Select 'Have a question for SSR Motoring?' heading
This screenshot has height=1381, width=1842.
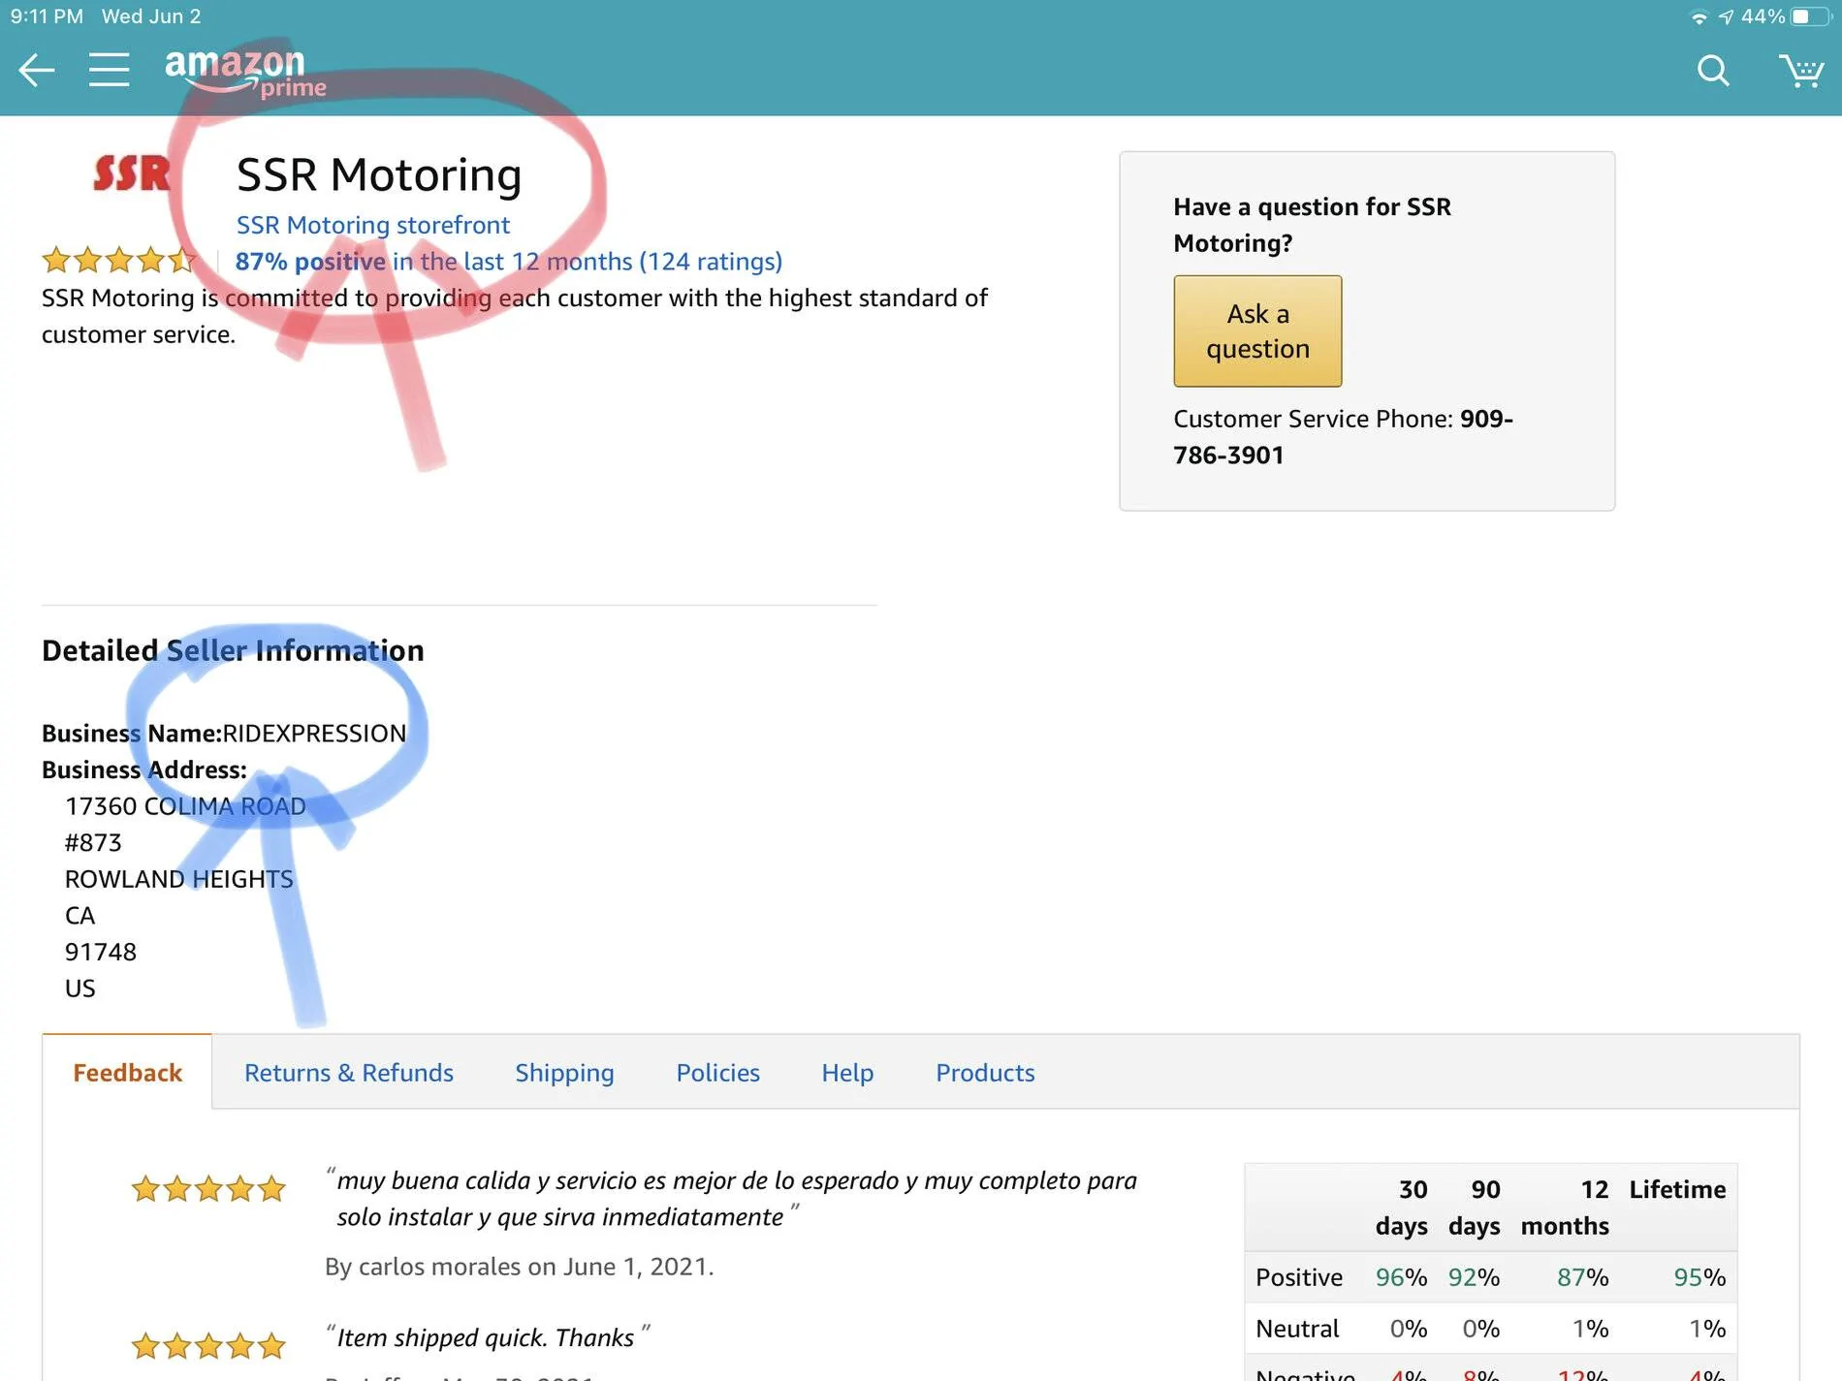pos(1313,225)
